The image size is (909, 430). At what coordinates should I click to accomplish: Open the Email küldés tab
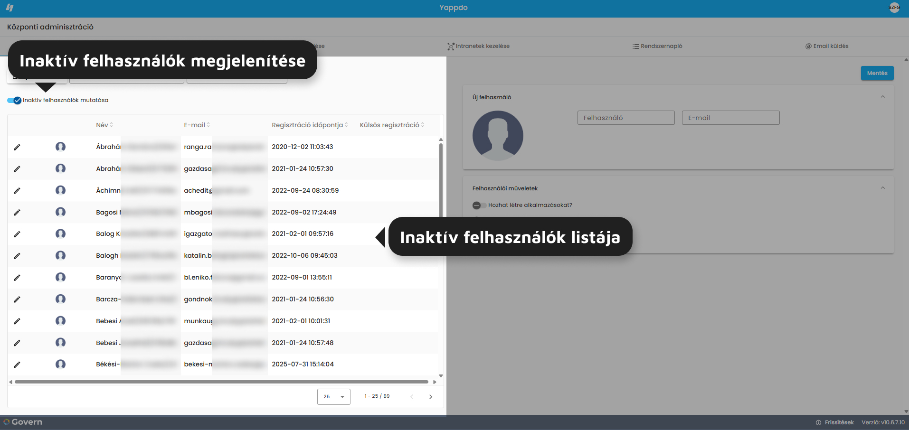pyautogui.click(x=827, y=46)
